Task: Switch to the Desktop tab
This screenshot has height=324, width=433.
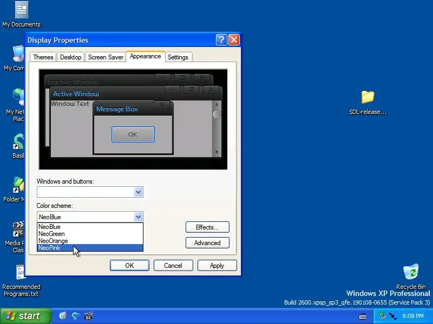Action: [x=71, y=57]
